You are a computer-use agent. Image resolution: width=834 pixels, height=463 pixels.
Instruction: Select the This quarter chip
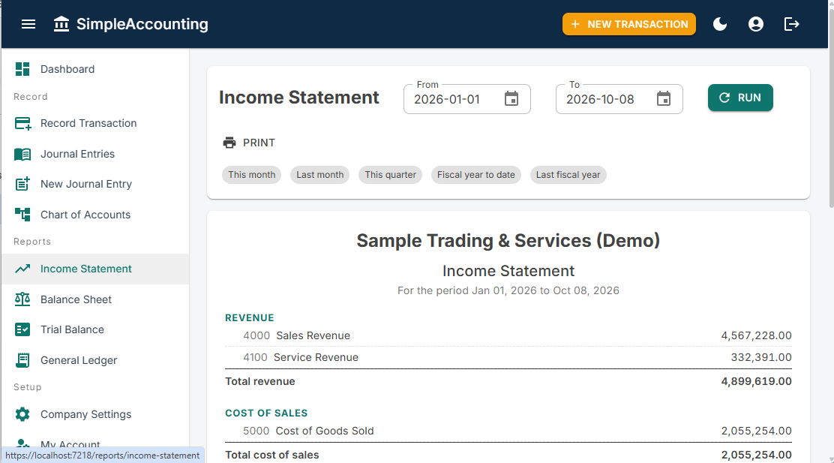click(x=391, y=175)
